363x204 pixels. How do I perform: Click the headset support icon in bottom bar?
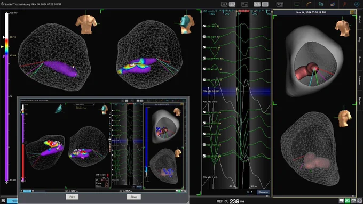tap(359, 201)
